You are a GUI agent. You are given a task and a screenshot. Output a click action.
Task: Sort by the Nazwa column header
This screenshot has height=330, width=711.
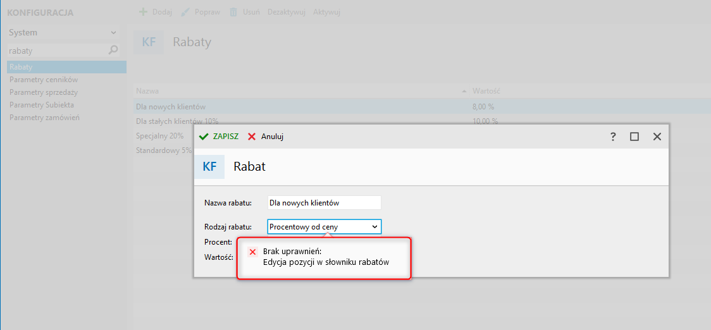click(301, 91)
